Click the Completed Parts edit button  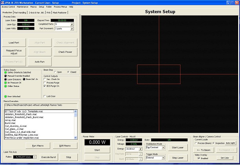[x=72, y=24]
